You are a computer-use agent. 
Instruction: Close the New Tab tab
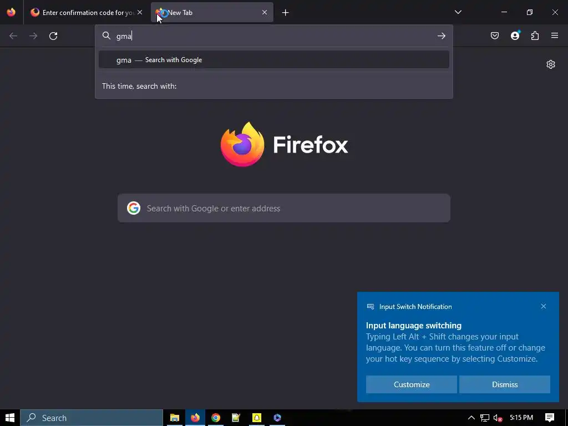click(265, 12)
